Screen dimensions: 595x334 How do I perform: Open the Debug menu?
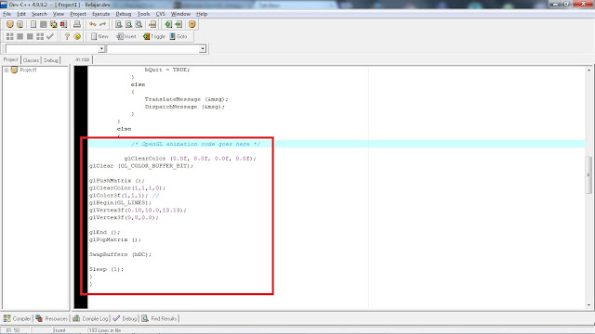click(124, 14)
